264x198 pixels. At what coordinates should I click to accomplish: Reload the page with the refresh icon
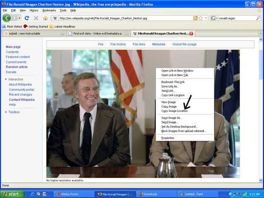coord(27,18)
